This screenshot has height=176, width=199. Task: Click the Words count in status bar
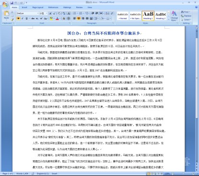[x=22, y=174]
